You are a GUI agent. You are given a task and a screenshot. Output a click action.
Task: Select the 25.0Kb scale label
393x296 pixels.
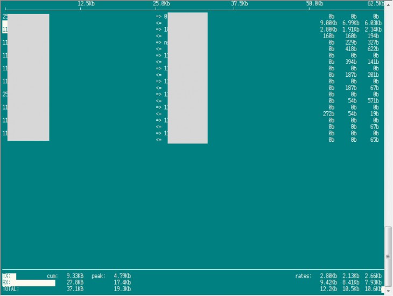[x=162, y=4]
